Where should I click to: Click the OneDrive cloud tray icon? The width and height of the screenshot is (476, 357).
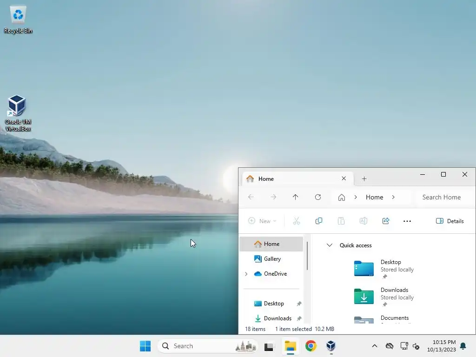coord(390,346)
